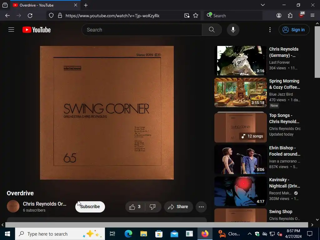The width and height of the screenshot is (320, 240).
Task: Open Spring Morning & Cozy Coffee title
Action: point(284,84)
